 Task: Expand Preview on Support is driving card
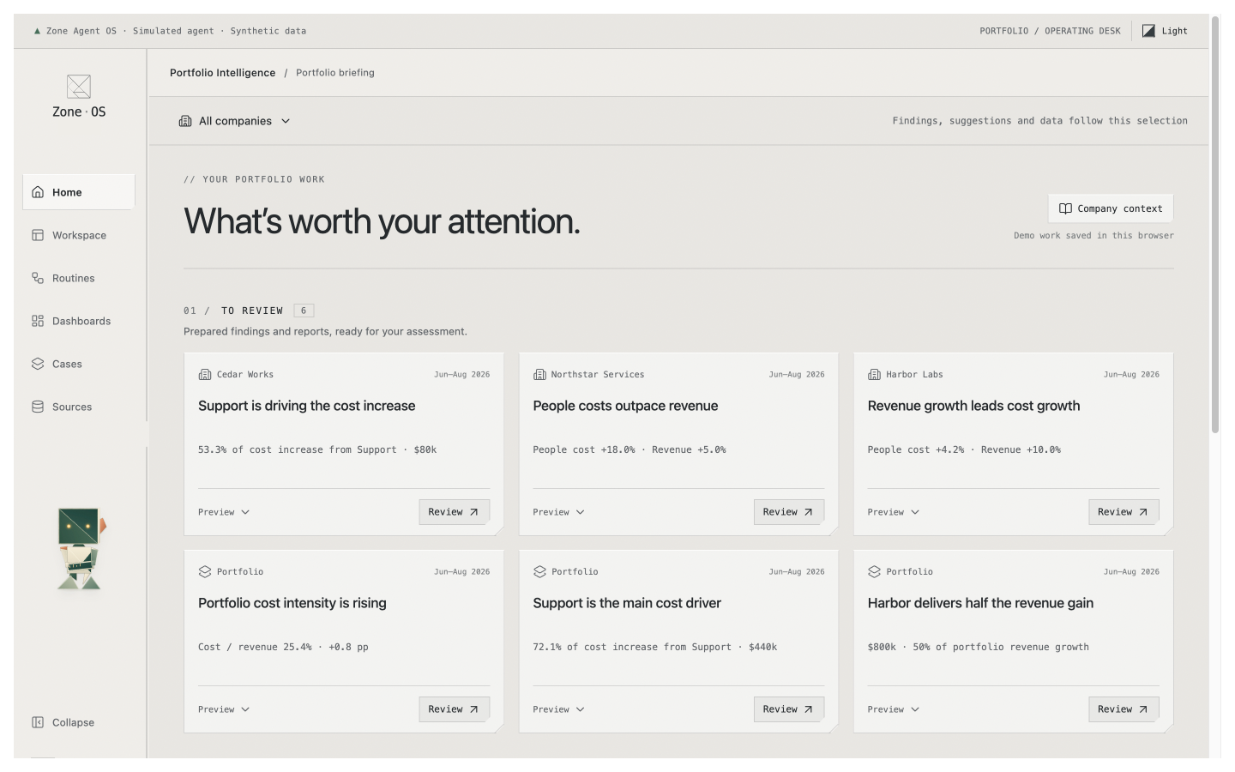pyautogui.click(x=224, y=512)
